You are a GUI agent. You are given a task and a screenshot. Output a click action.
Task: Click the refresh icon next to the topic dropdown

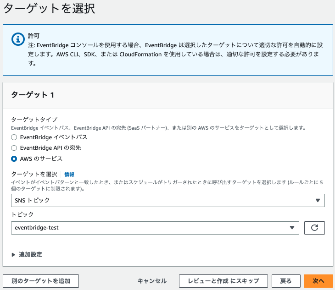click(x=314, y=228)
